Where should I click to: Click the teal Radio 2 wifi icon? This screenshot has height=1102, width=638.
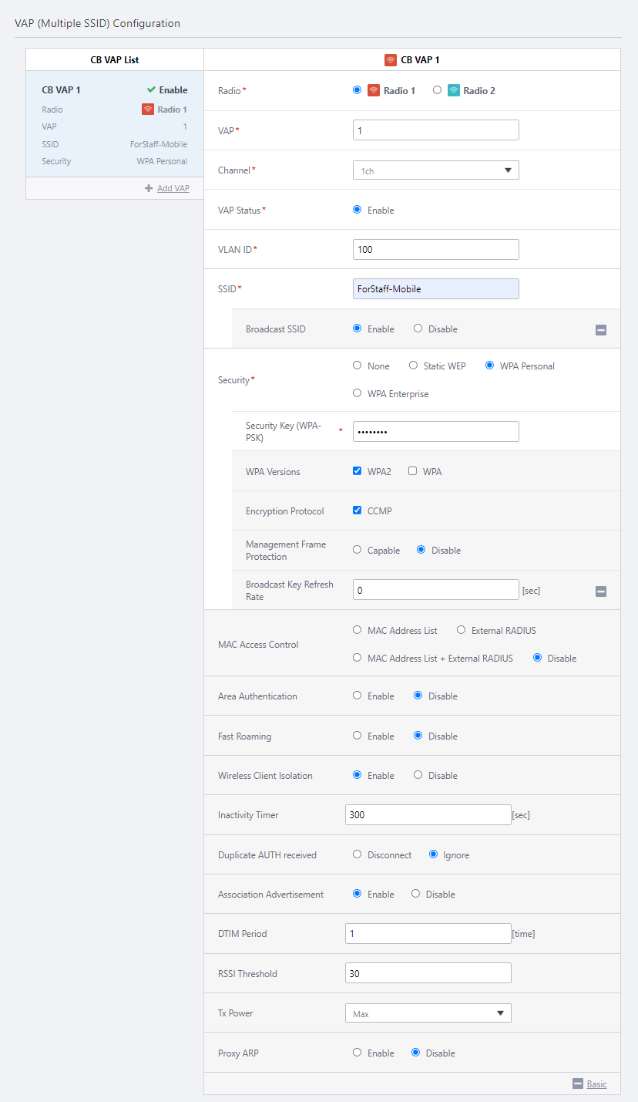454,90
